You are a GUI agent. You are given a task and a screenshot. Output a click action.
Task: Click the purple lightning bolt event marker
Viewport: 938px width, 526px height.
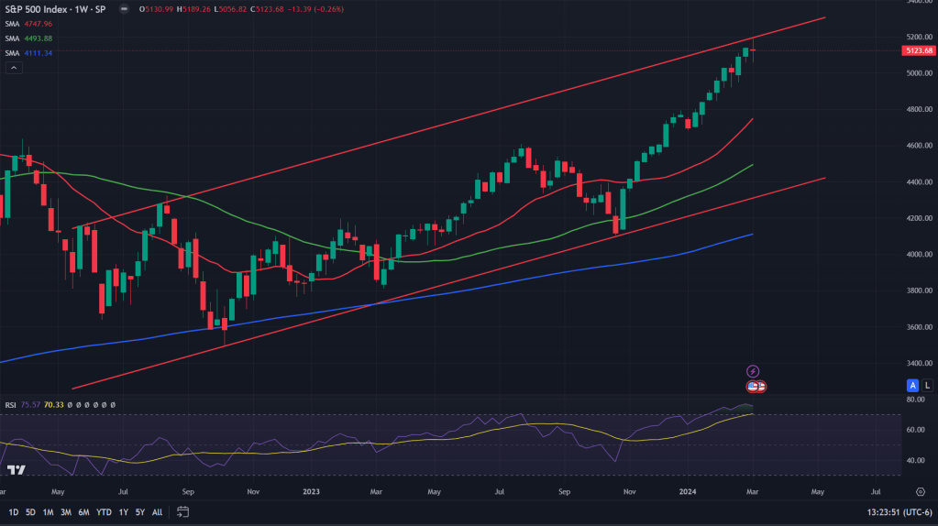point(753,371)
